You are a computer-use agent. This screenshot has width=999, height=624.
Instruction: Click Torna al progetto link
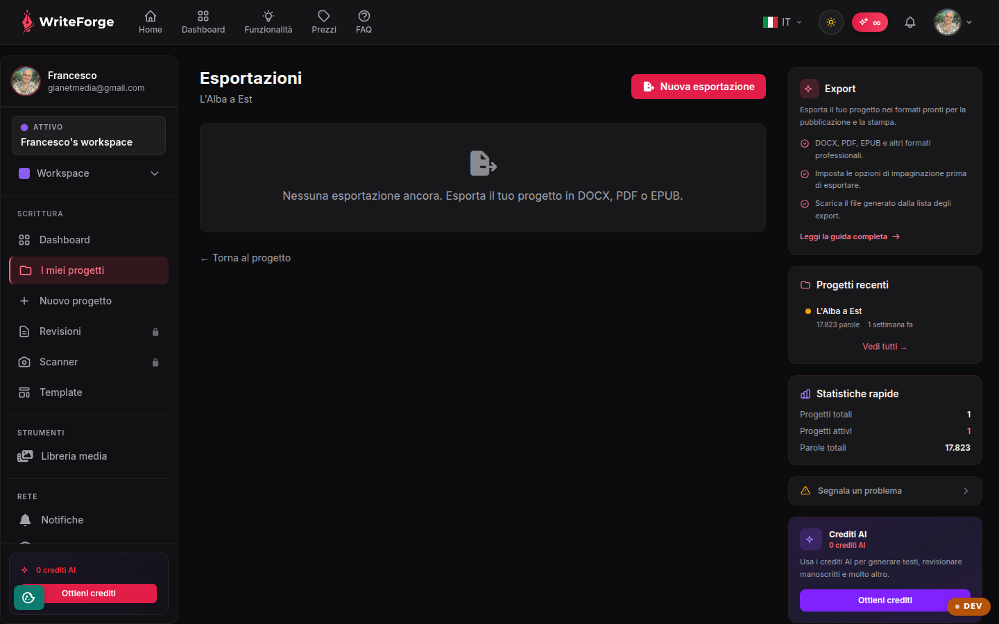pyautogui.click(x=246, y=258)
